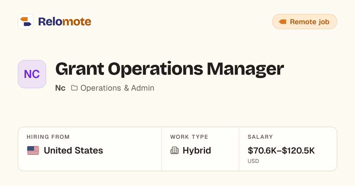The width and height of the screenshot is (355, 186).
Task: Click the HIRING FROM label
Action: (x=48, y=137)
